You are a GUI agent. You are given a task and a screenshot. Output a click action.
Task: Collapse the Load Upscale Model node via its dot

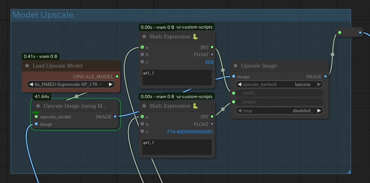[x=27, y=66]
